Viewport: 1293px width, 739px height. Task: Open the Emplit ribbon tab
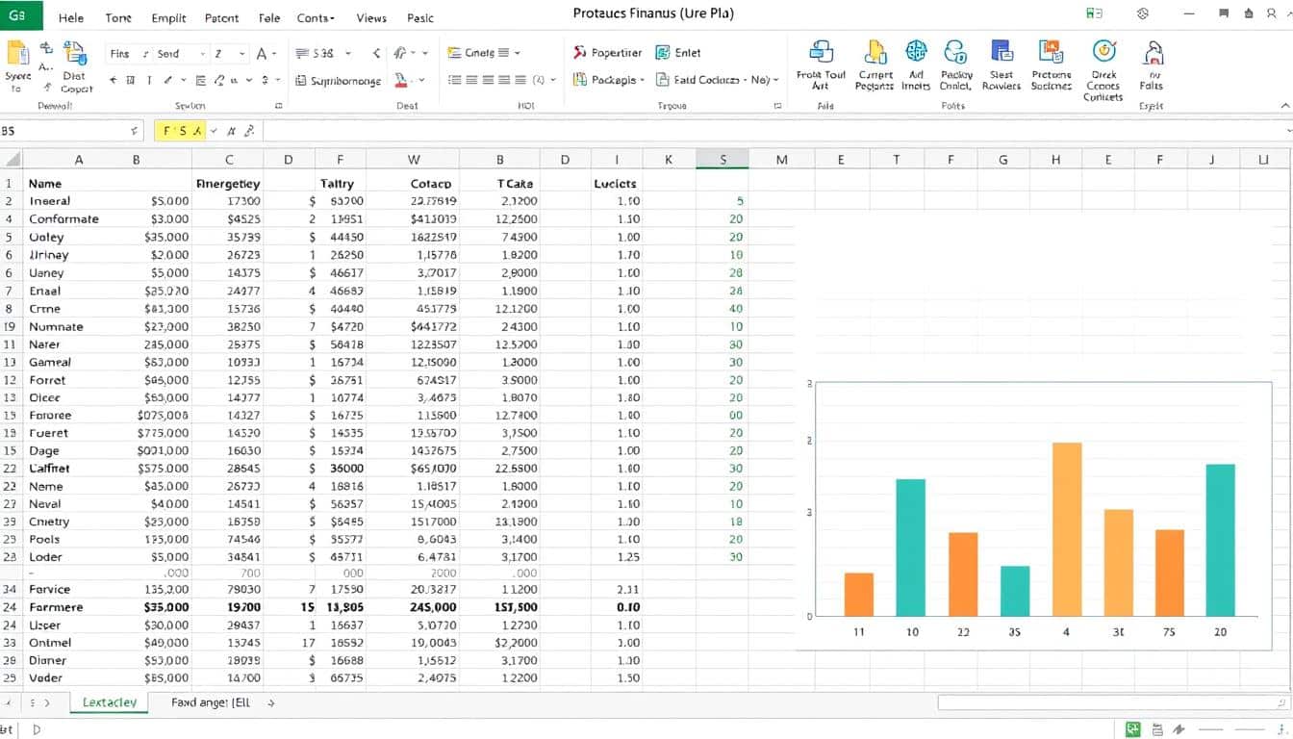pyautogui.click(x=169, y=17)
